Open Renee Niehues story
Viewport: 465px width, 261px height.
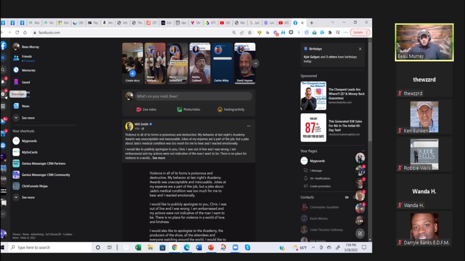[x=155, y=63]
